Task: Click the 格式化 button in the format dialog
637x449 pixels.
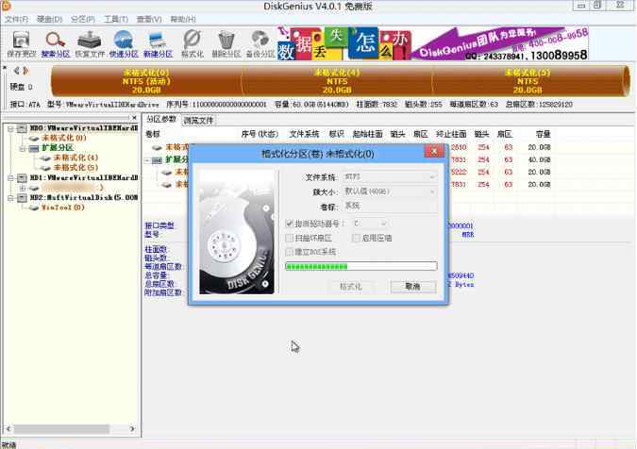Action: click(351, 286)
